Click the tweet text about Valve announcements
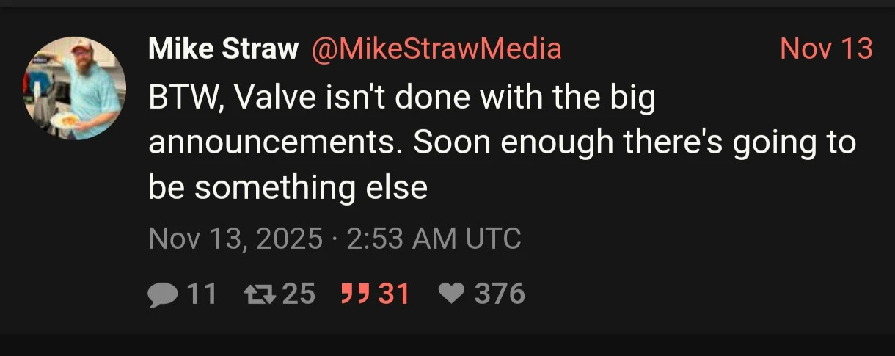This screenshot has width=895, height=356. [503, 143]
